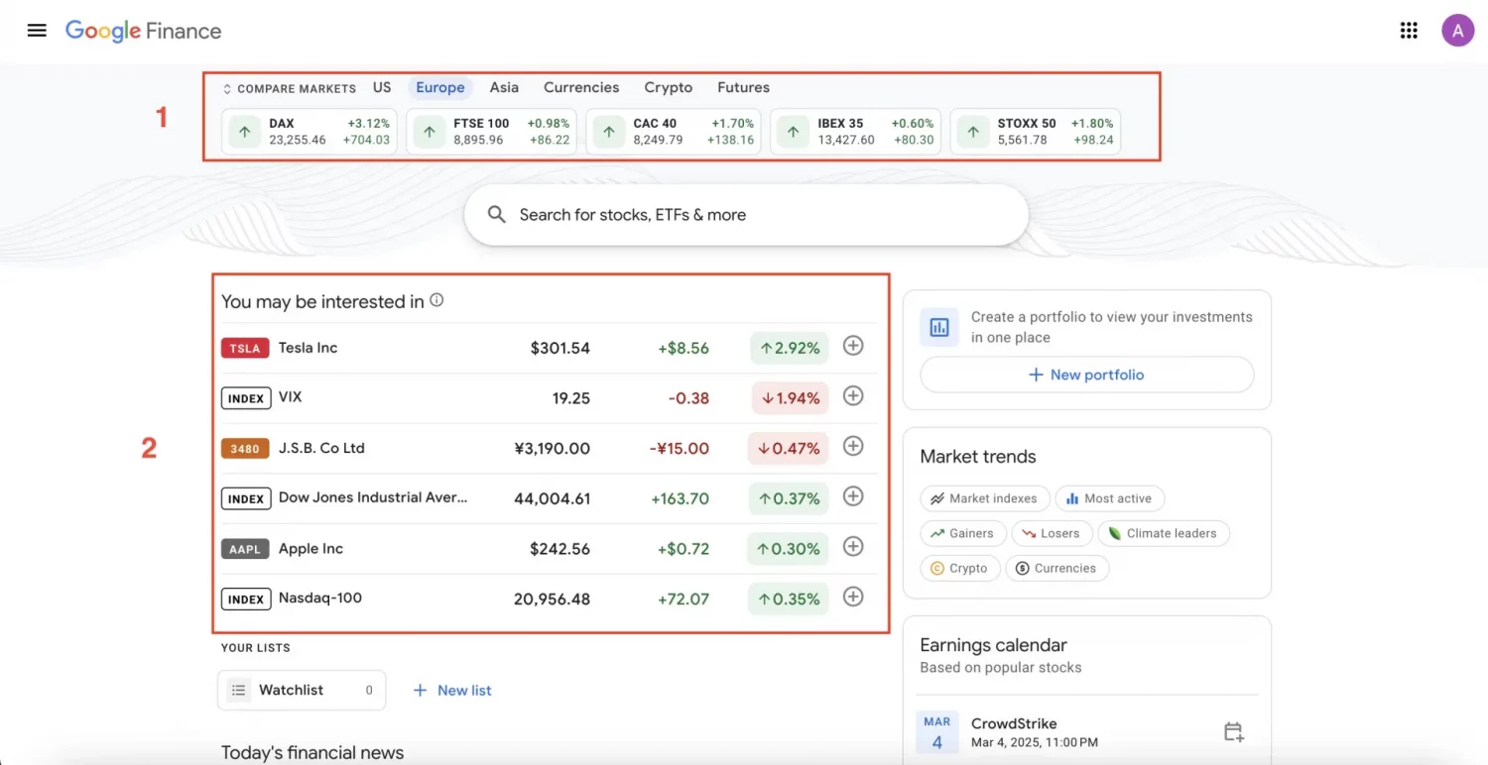The height and width of the screenshot is (765, 1488).
Task: Open the Most active trend chip
Action: (1110, 498)
